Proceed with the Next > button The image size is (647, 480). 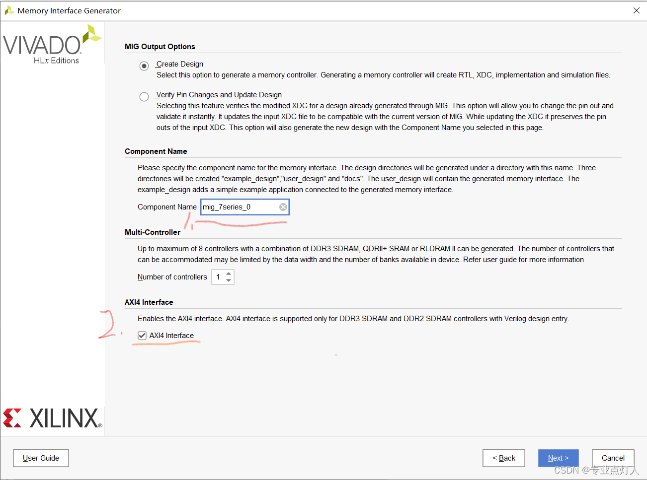coord(559,458)
